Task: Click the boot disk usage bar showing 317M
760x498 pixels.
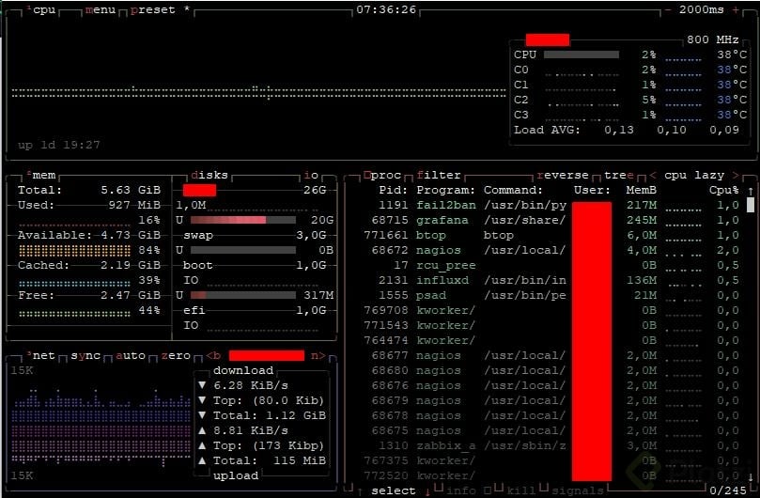Action: 243,295
